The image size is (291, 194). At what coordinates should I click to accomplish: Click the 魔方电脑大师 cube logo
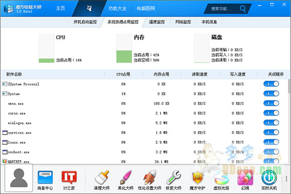click(9, 8)
